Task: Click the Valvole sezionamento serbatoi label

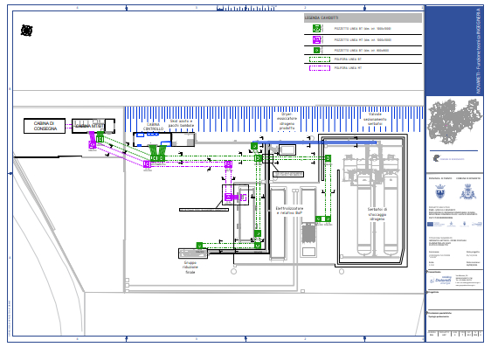Action: tap(375, 119)
